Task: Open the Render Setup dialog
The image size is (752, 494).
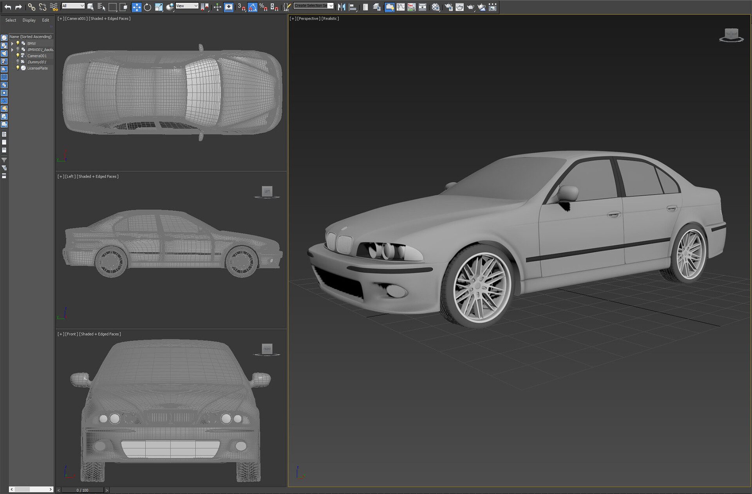Action: coord(448,7)
